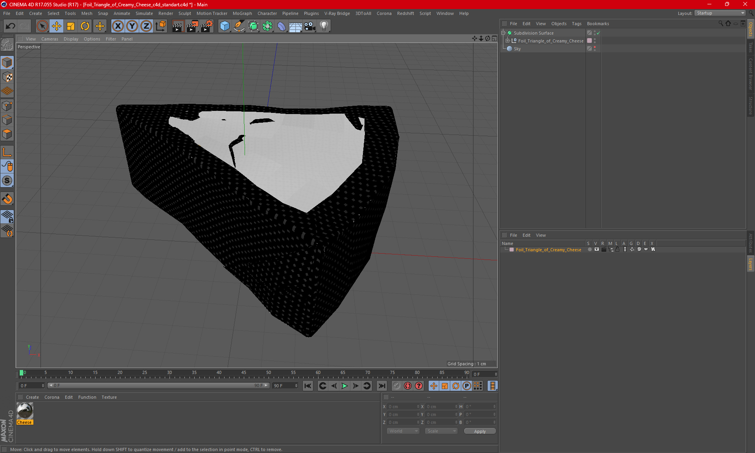Add a floor environment object

point(296,26)
